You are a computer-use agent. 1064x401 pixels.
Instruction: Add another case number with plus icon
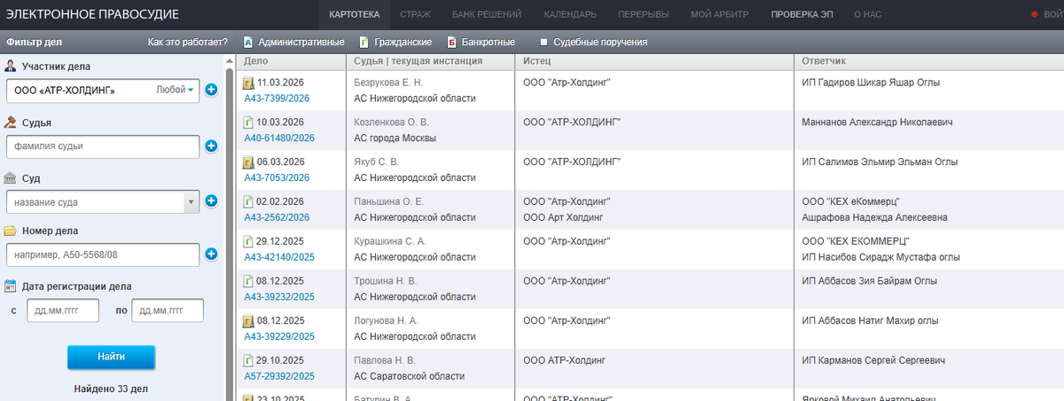211,255
